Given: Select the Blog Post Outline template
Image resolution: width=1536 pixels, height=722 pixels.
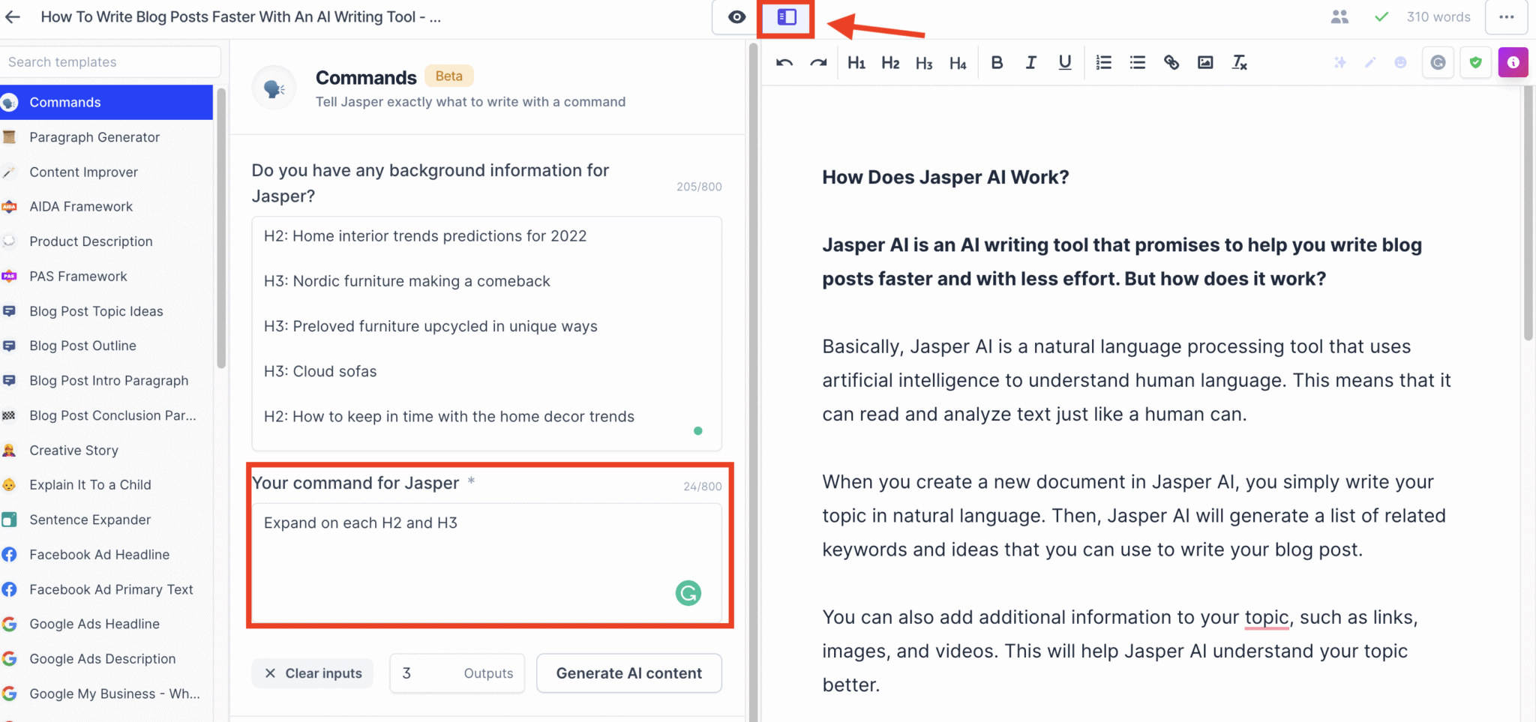Looking at the screenshot, I should pyautogui.click(x=82, y=346).
